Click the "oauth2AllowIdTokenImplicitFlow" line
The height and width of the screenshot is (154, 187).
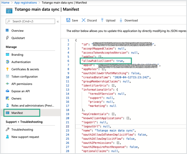pyautogui.click(x=114, y=134)
